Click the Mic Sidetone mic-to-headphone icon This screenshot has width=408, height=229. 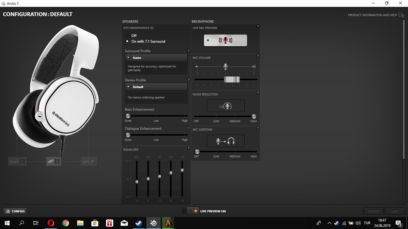pos(226,141)
